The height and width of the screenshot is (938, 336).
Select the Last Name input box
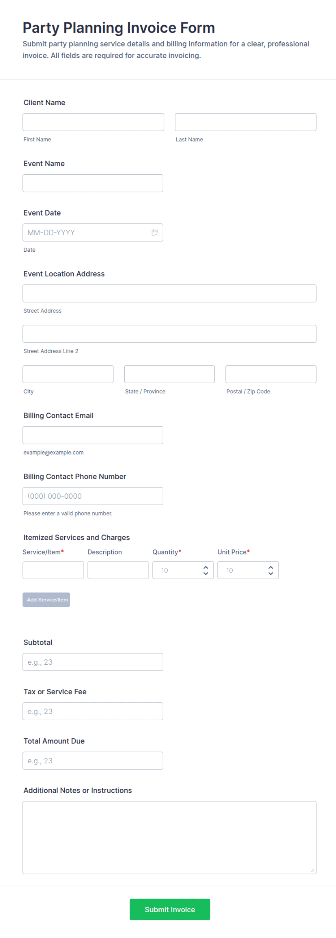[x=245, y=122]
